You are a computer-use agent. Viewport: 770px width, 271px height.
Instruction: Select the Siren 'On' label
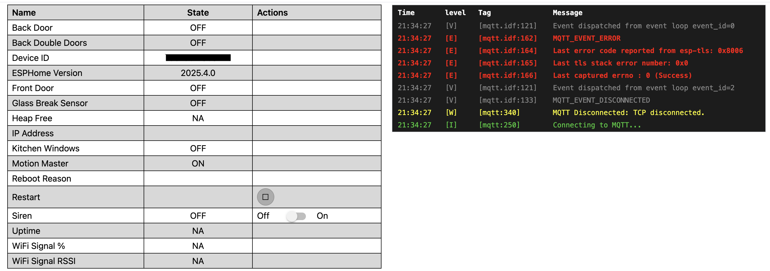(322, 216)
